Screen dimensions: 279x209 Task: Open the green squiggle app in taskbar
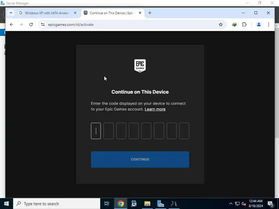(174, 204)
